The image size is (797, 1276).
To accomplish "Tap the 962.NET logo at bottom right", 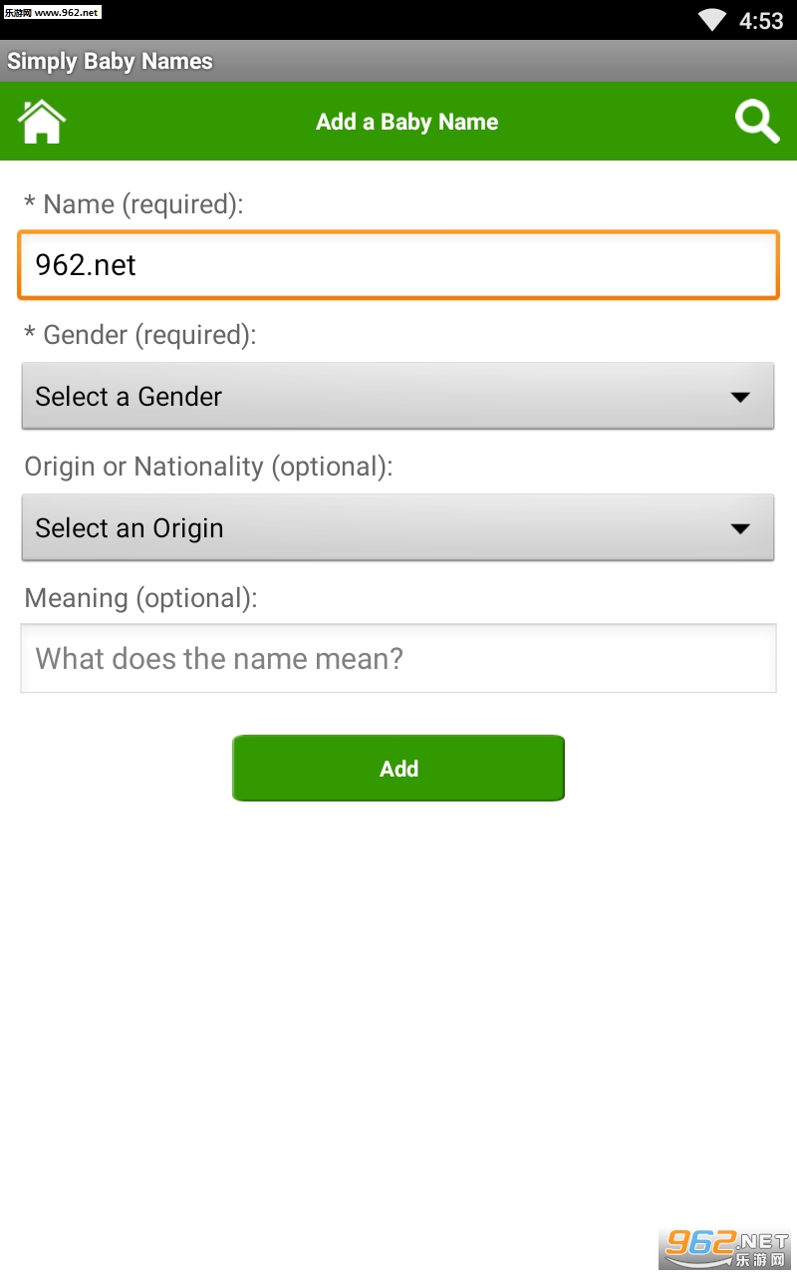I will click(726, 1244).
